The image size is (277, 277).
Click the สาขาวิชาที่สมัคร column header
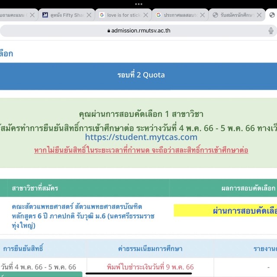coord(35,188)
